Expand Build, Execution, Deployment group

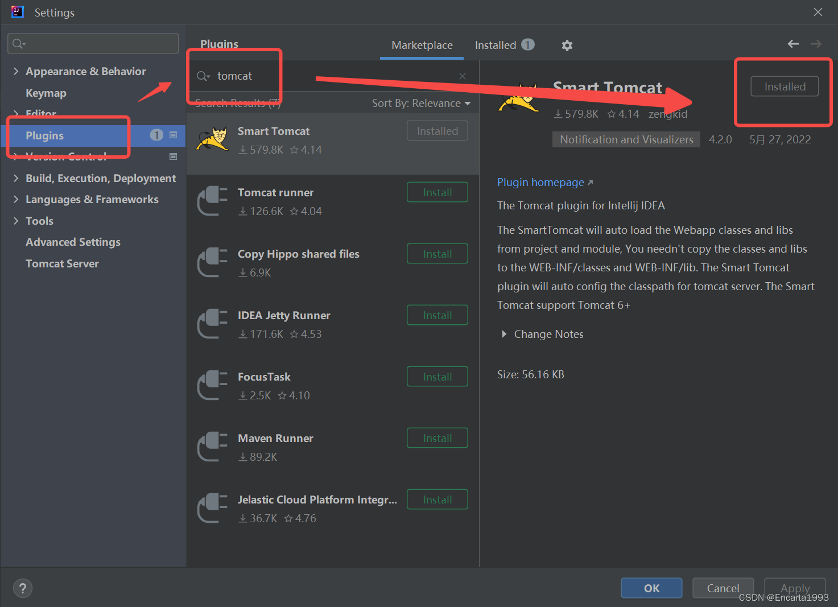(16, 178)
